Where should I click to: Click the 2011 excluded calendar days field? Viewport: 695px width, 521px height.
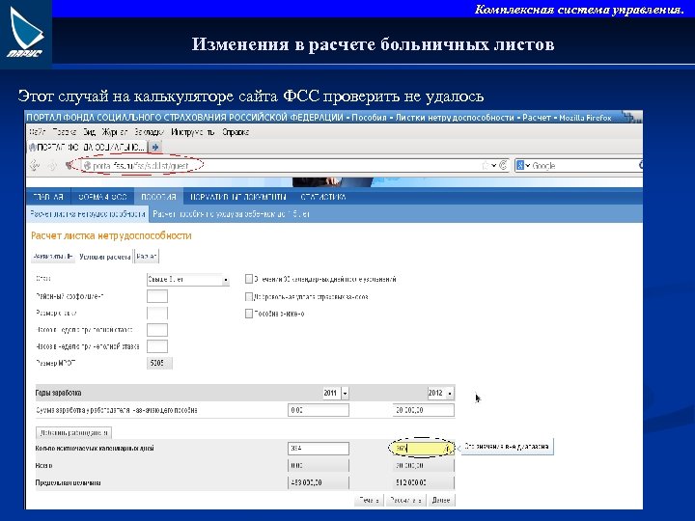click(x=319, y=449)
